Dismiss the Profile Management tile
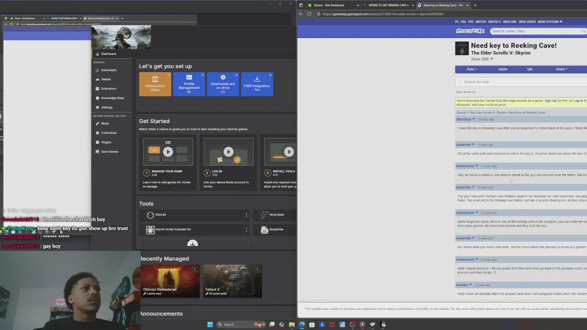The image size is (587, 330). coord(202,75)
